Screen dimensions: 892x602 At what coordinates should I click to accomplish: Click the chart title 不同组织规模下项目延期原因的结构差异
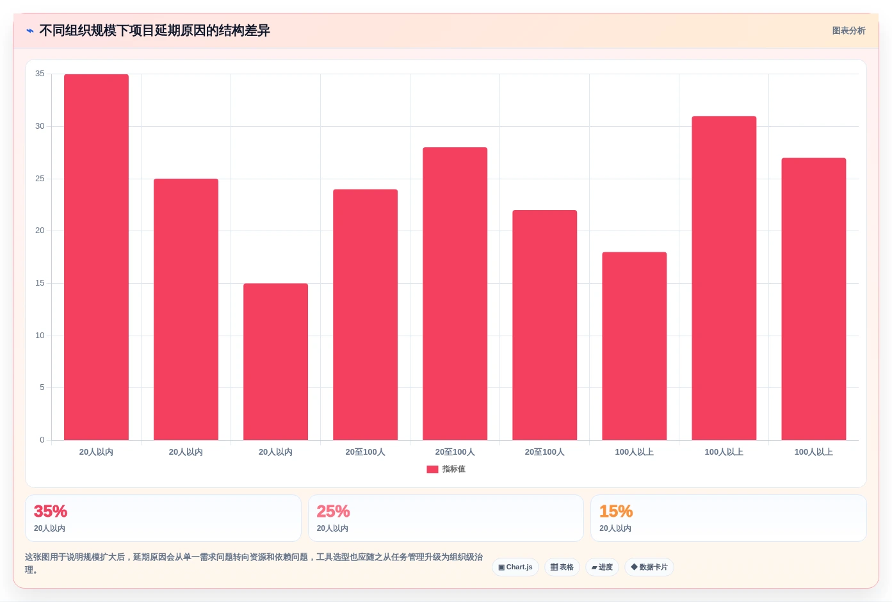(154, 31)
